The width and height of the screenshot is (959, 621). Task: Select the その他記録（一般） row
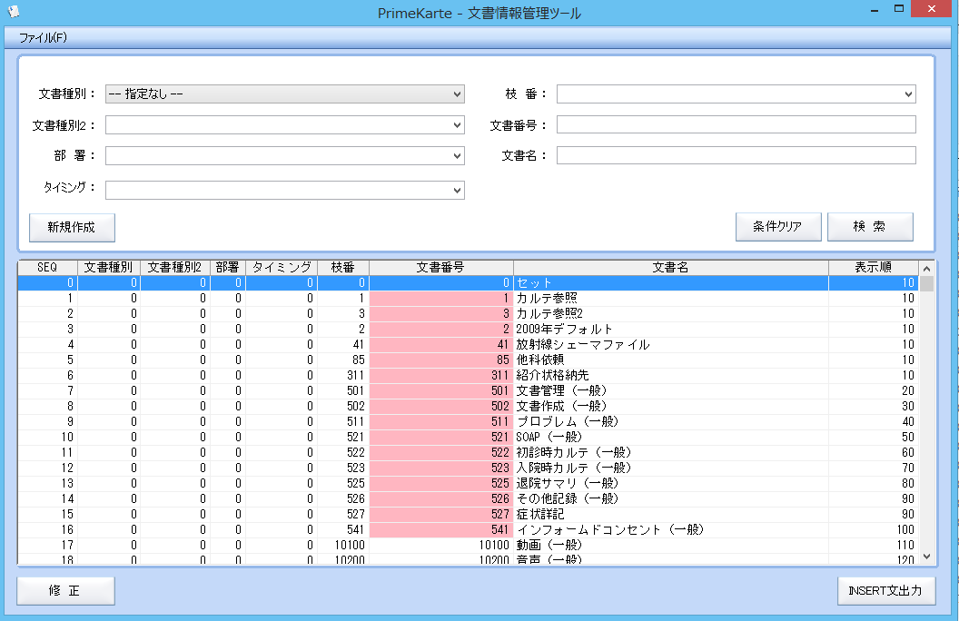tap(468, 498)
